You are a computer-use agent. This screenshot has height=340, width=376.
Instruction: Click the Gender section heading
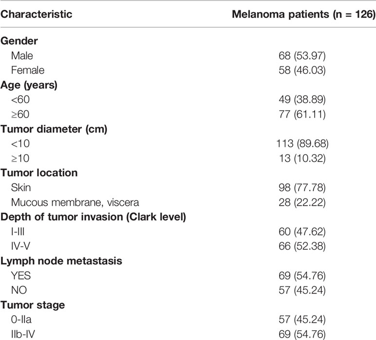tap(19, 41)
